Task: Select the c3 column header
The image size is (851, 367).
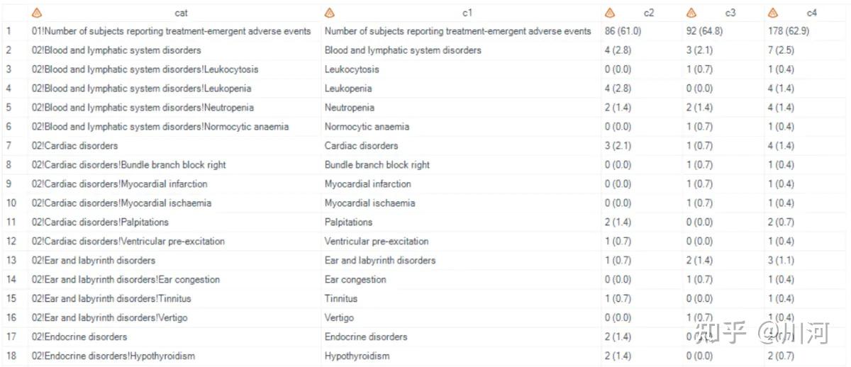Action: tap(730, 13)
